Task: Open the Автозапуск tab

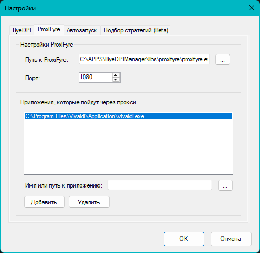Action: [x=82, y=30]
